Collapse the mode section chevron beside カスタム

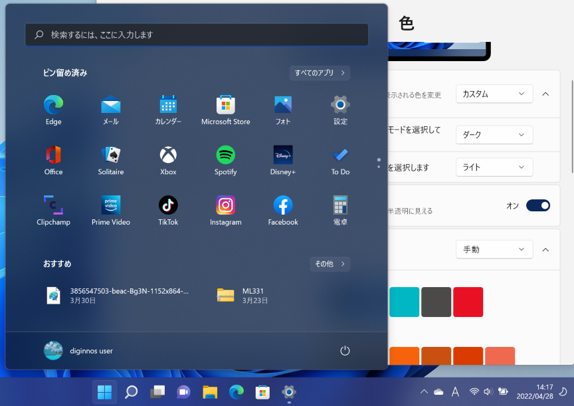coord(545,94)
